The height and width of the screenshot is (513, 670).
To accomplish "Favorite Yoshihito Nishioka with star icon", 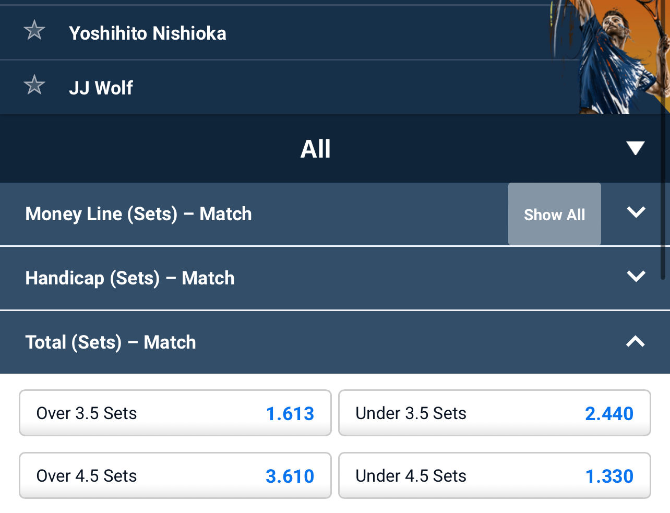I will click(x=34, y=30).
